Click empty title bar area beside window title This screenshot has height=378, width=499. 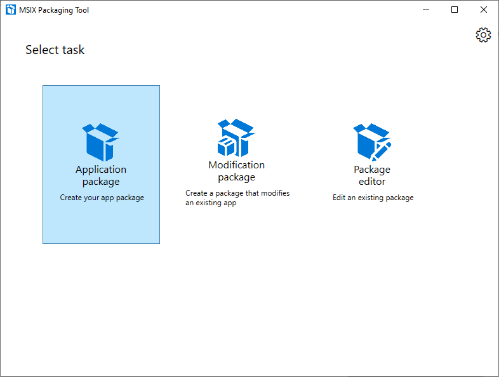[254, 10]
